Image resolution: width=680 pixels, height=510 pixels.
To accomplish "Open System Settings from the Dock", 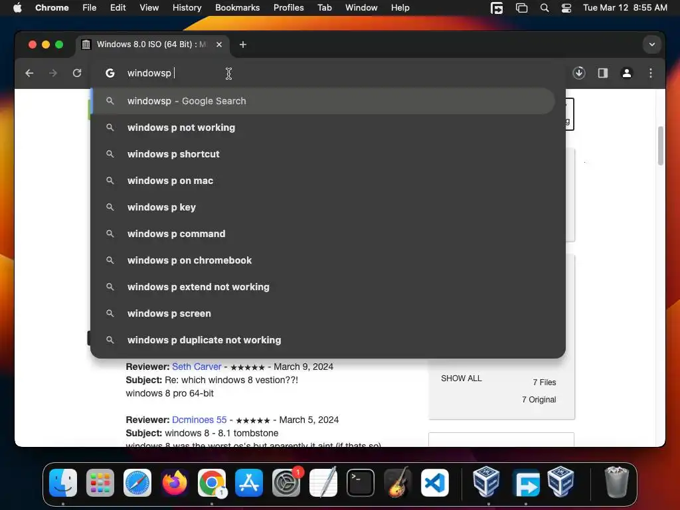I will point(286,483).
